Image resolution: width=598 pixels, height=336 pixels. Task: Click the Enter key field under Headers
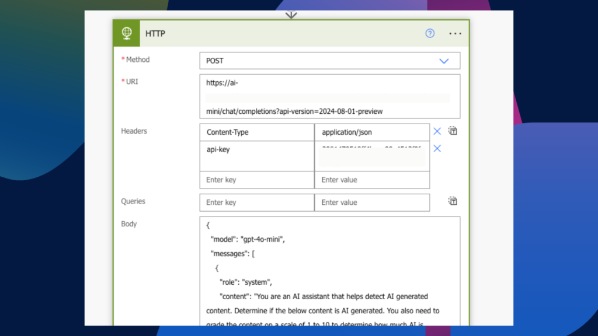click(256, 180)
